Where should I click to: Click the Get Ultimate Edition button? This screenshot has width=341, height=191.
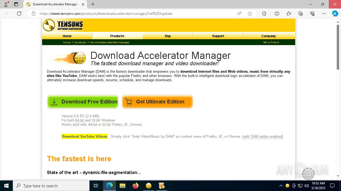(157, 102)
